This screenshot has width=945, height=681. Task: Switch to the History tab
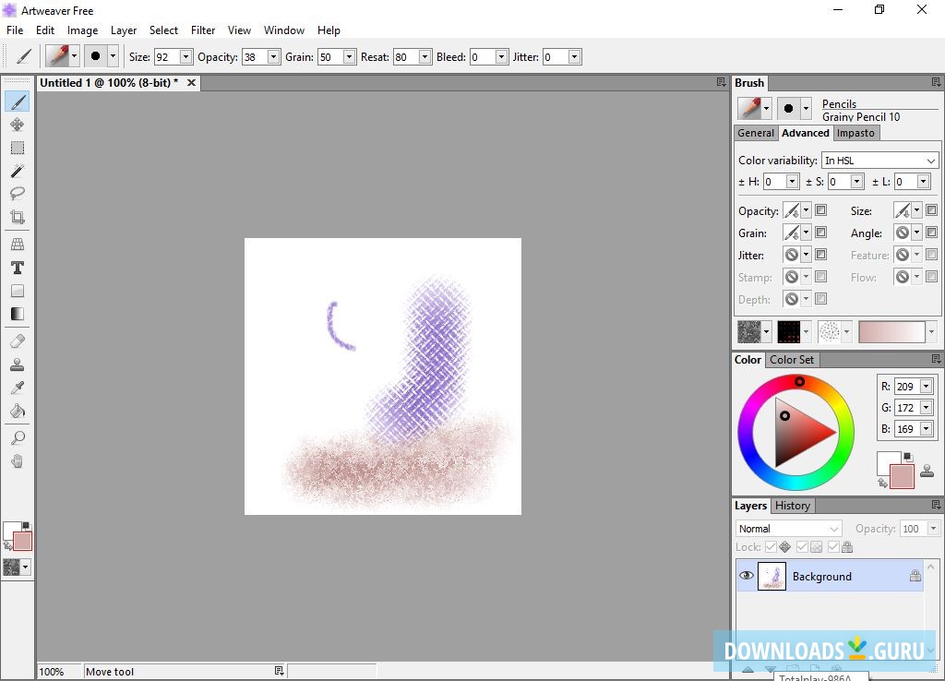coord(792,505)
